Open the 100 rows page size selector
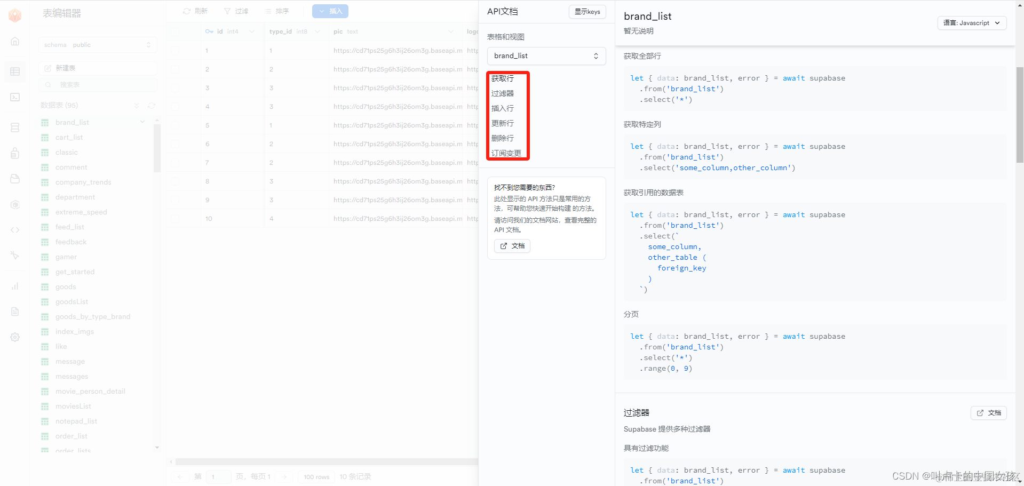Viewport: 1024px width, 486px height. (x=316, y=477)
